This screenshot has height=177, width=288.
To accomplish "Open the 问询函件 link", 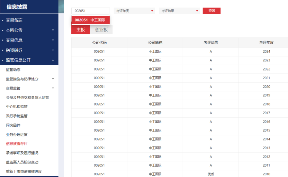I will click(13, 125).
